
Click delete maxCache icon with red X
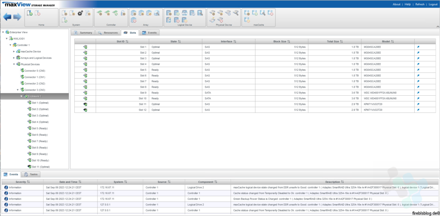point(270,13)
